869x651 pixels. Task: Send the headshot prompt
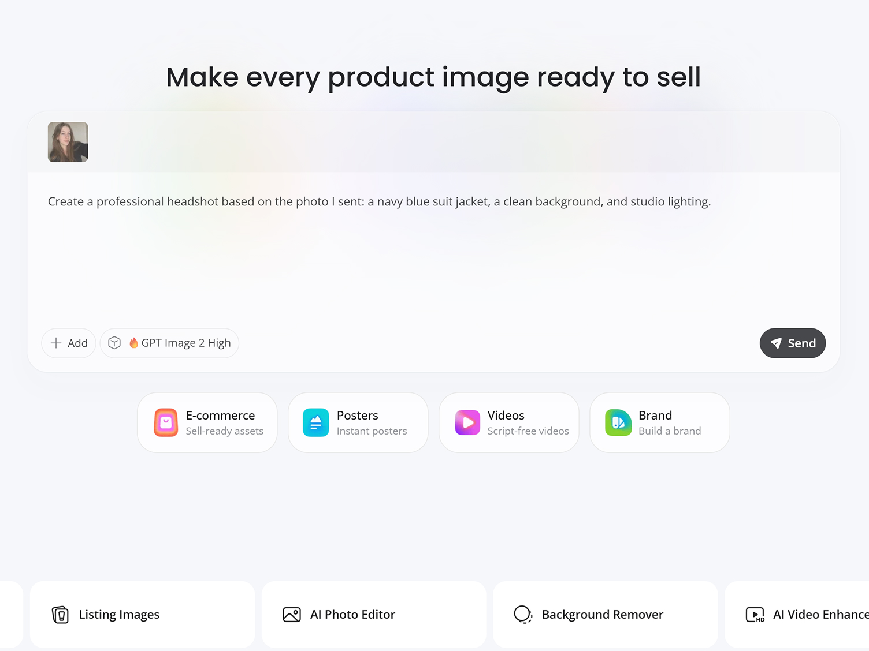click(792, 343)
